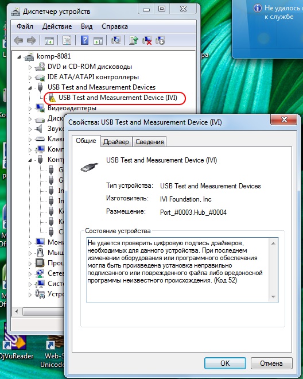Select the Общие tab
303x379 pixels.
pos(86,141)
